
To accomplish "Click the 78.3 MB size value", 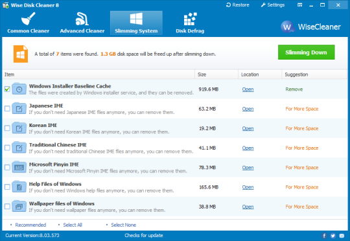I will coord(207,168).
